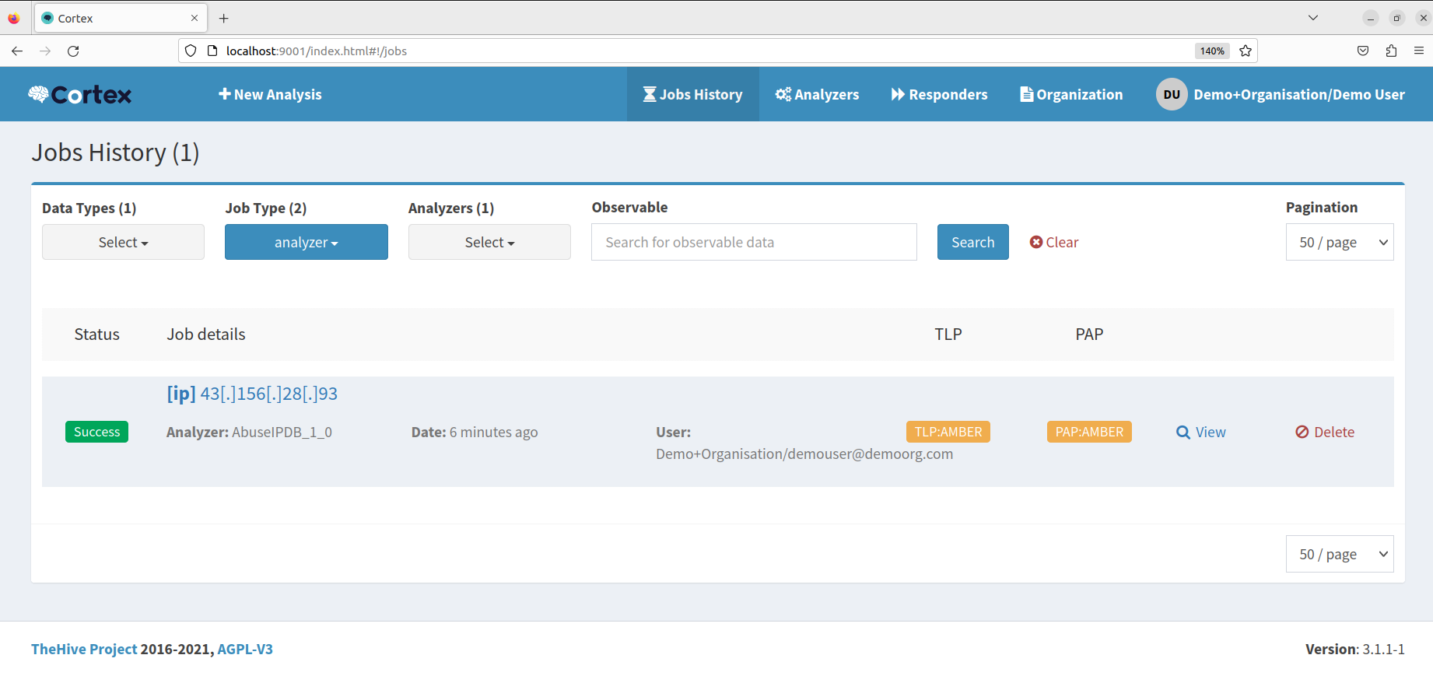Open the [ip] 43[.]156[.]28[.]93 job link
Image resolution: width=1433 pixels, height=676 pixels.
coord(252,394)
